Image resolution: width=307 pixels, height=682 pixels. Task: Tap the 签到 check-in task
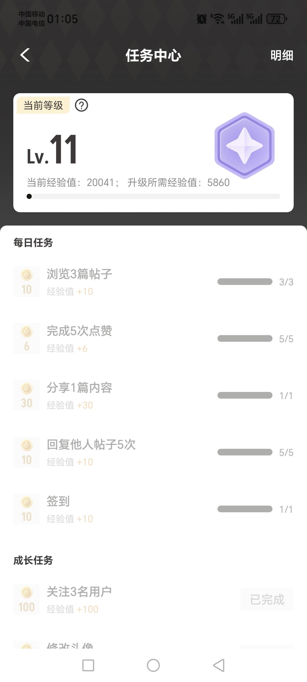[58, 502]
